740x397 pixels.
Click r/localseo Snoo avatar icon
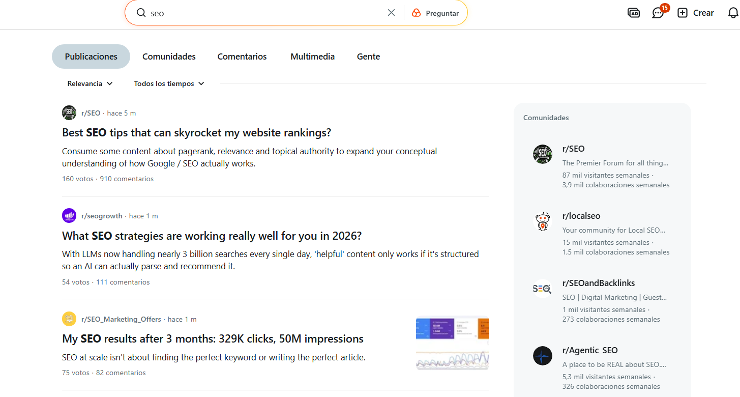543,221
